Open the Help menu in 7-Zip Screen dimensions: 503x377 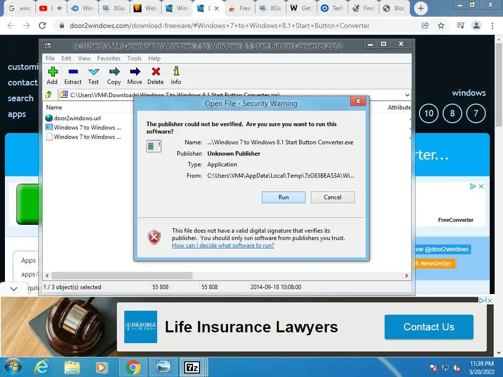(x=154, y=58)
